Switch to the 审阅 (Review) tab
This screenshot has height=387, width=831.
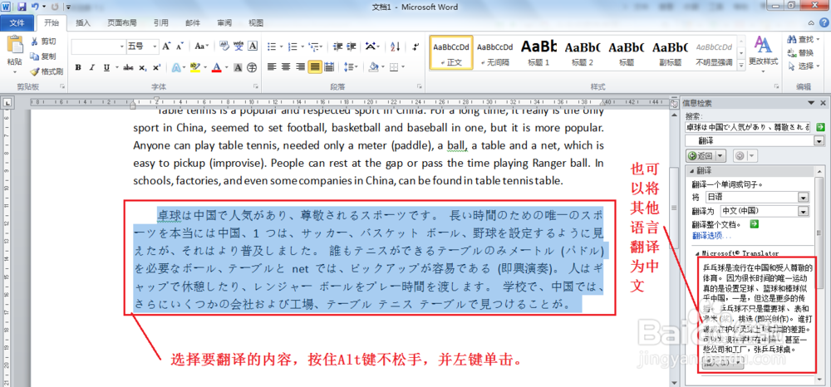(224, 22)
